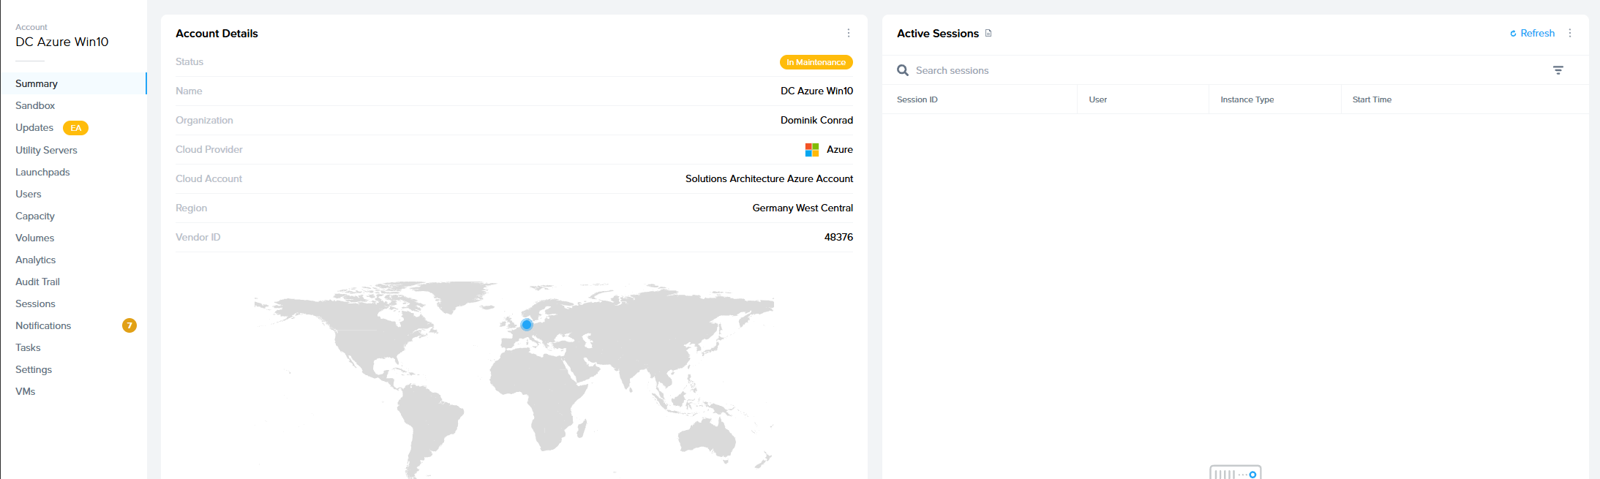
Task: Open the VMs section
Action: pos(26,391)
